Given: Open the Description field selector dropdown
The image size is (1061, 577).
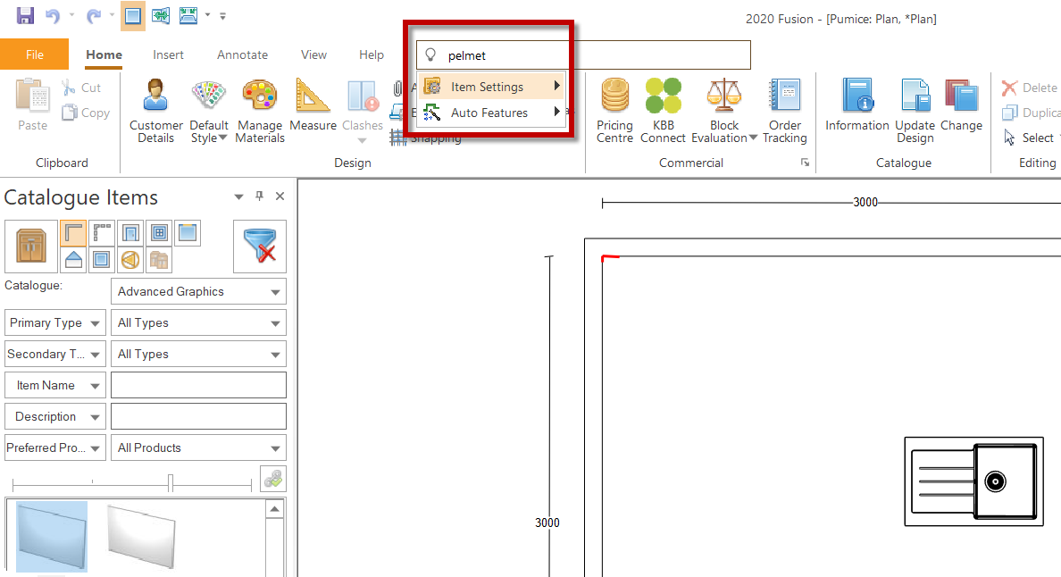Looking at the screenshot, I should click(55, 416).
